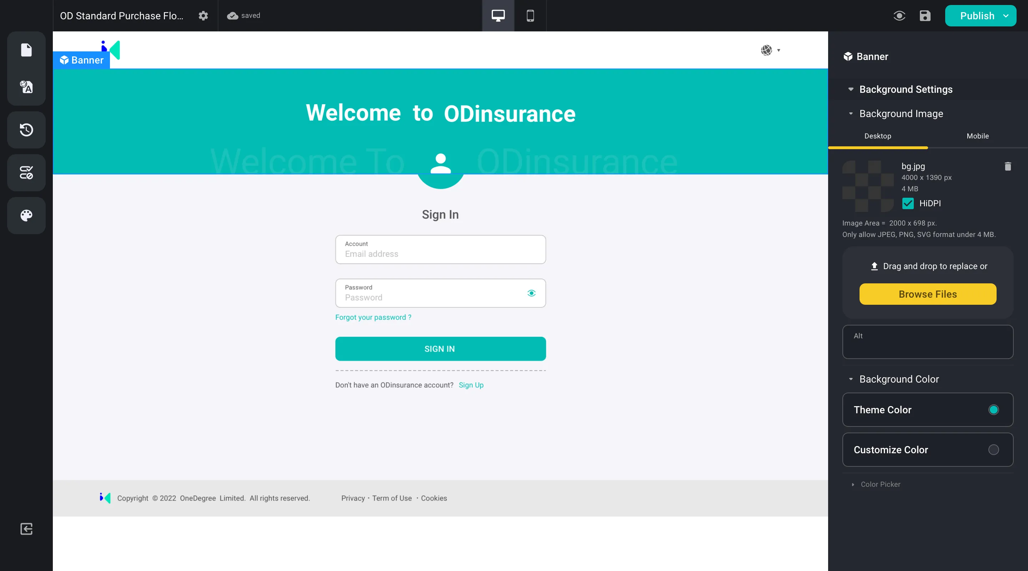
Task: Uncheck the HiDPI checkbox
Action: [x=908, y=203]
